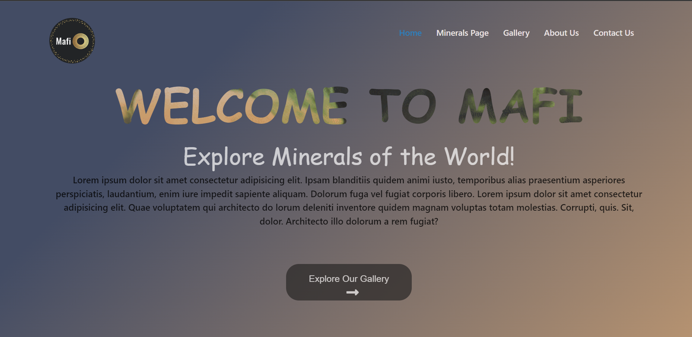Click the word WELCOME in the hero heading

[x=231, y=106]
